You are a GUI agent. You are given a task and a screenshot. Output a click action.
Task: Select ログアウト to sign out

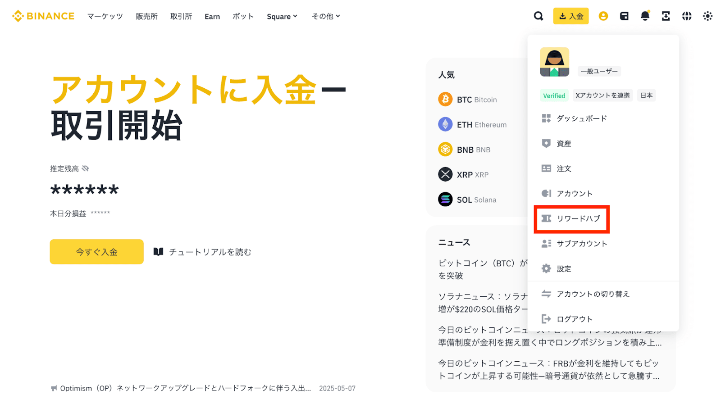pos(603,319)
